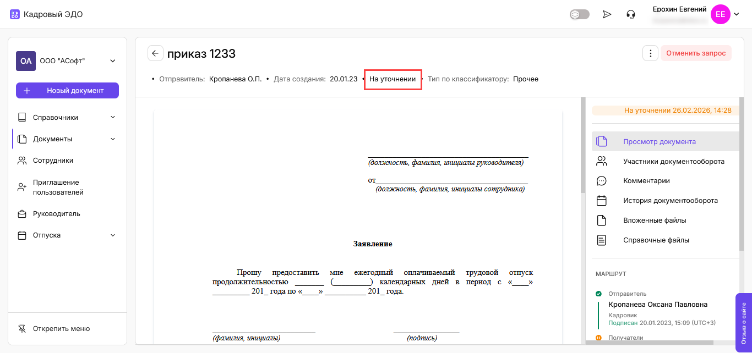Click the Комментарии speech bubble icon

pyautogui.click(x=602, y=181)
